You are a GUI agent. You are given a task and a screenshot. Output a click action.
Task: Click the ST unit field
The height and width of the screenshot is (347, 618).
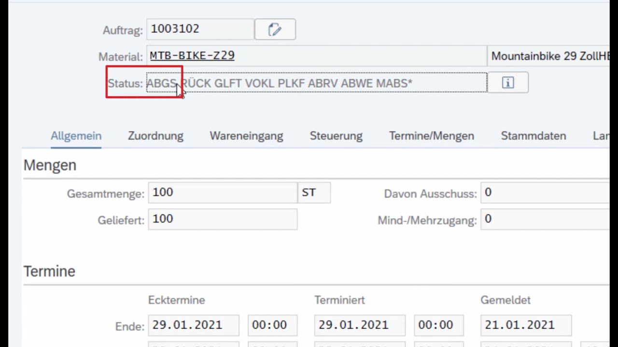[x=314, y=193]
